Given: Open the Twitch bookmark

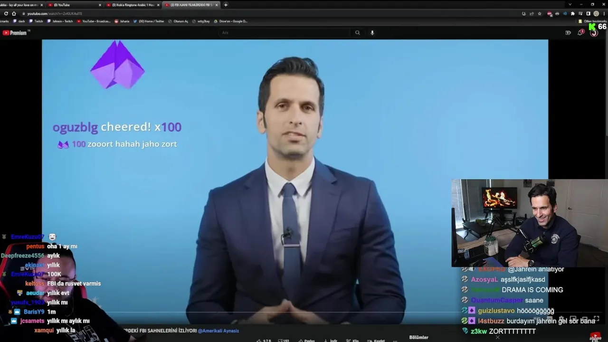Looking at the screenshot, I should pyautogui.click(x=36, y=21).
